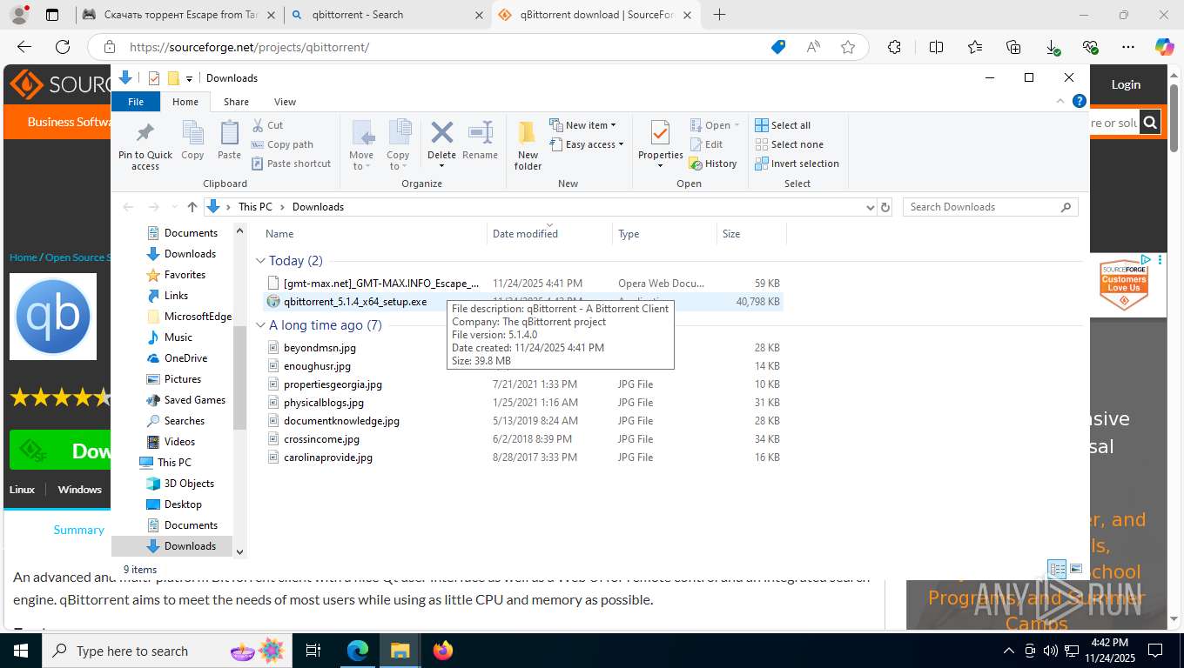The image size is (1184, 668).
Task: Open Windows Start menu
Action: 19,651
